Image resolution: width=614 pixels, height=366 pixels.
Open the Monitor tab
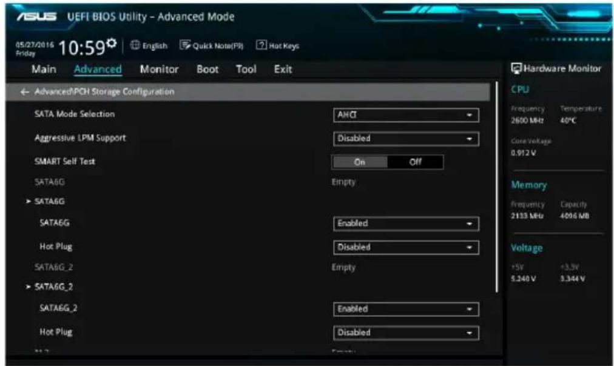point(159,69)
